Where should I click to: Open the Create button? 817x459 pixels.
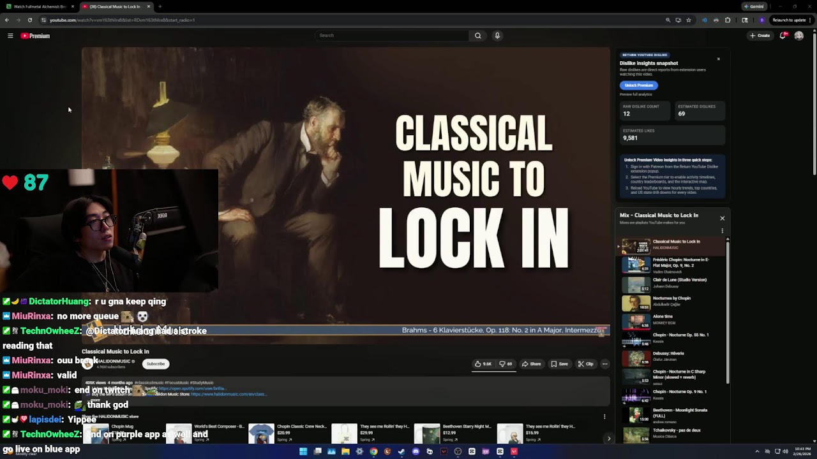[x=760, y=36]
